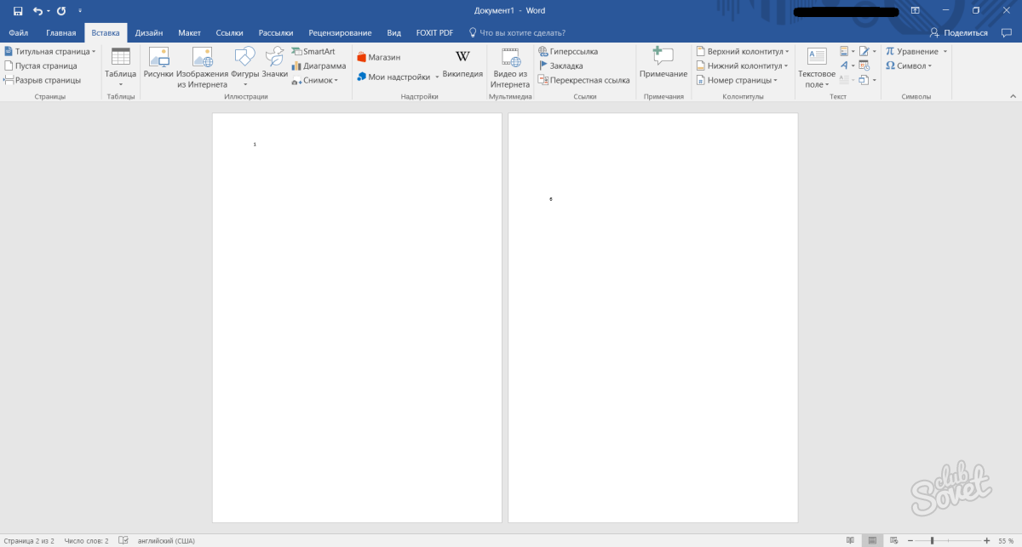Switch to print layout view in status bar
This screenshot has height=547, width=1022.
point(870,540)
